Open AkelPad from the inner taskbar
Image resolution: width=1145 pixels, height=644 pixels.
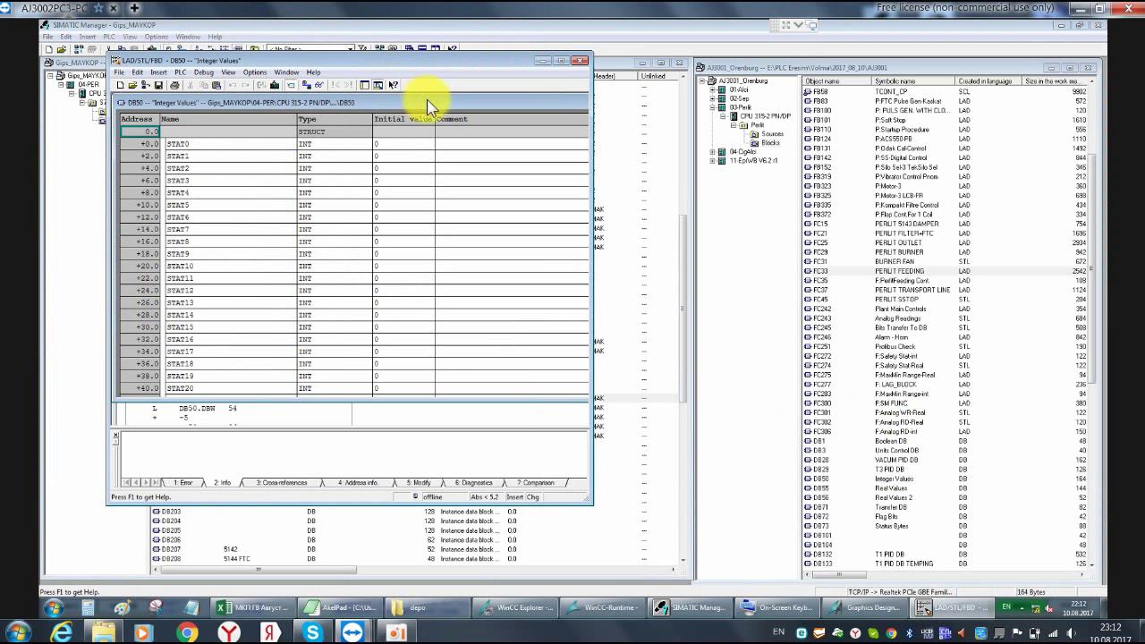[x=340, y=608]
